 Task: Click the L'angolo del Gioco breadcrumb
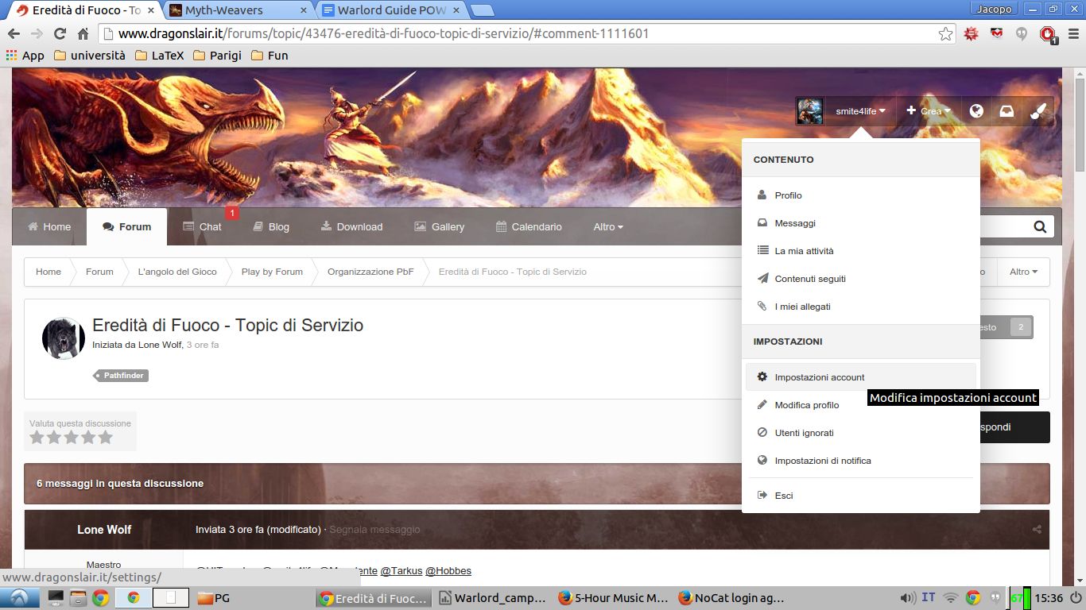[x=177, y=272]
